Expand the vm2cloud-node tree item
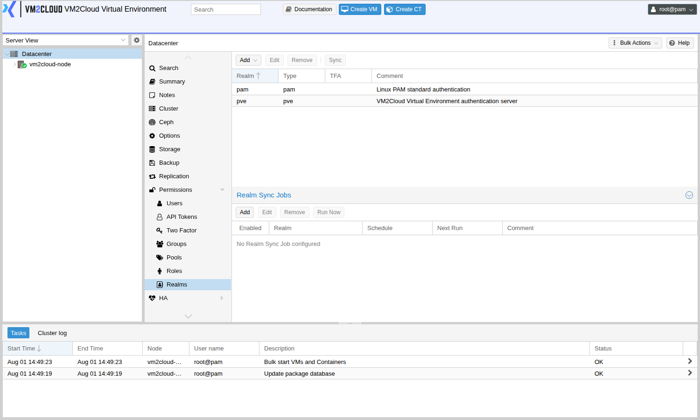 click(x=14, y=64)
